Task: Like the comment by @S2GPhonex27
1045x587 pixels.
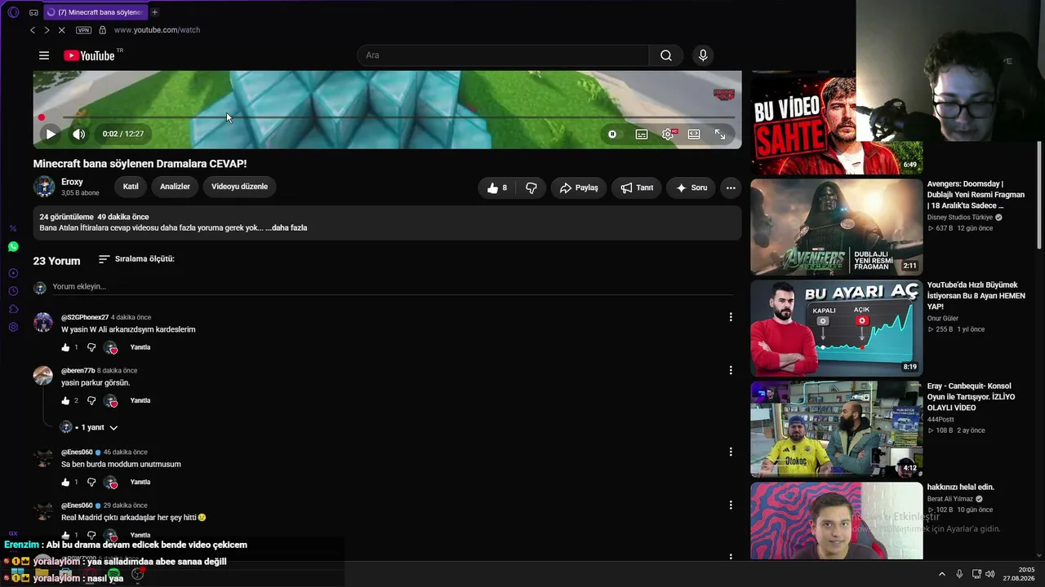Action: [66, 347]
